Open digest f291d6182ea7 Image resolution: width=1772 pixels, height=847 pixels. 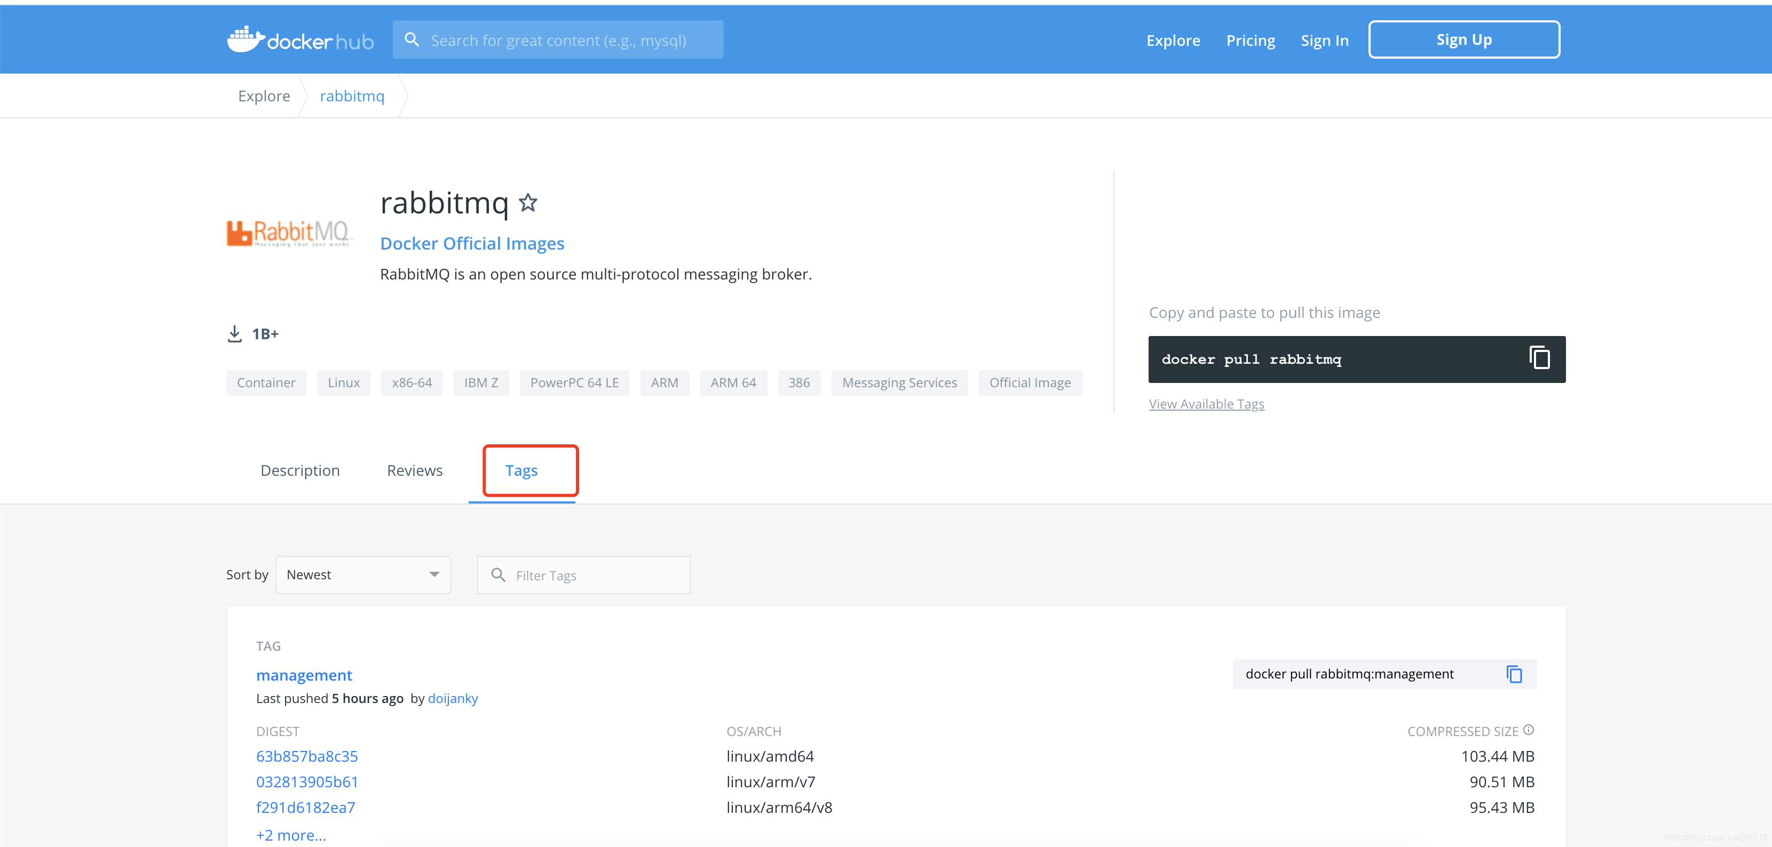click(305, 808)
